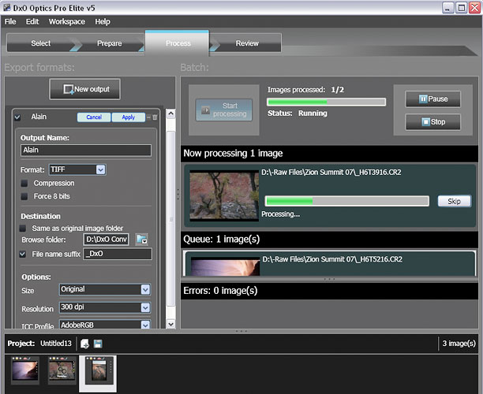The height and width of the screenshot is (394, 483).
Task: Switch to the Process tab
Action: pyautogui.click(x=178, y=43)
